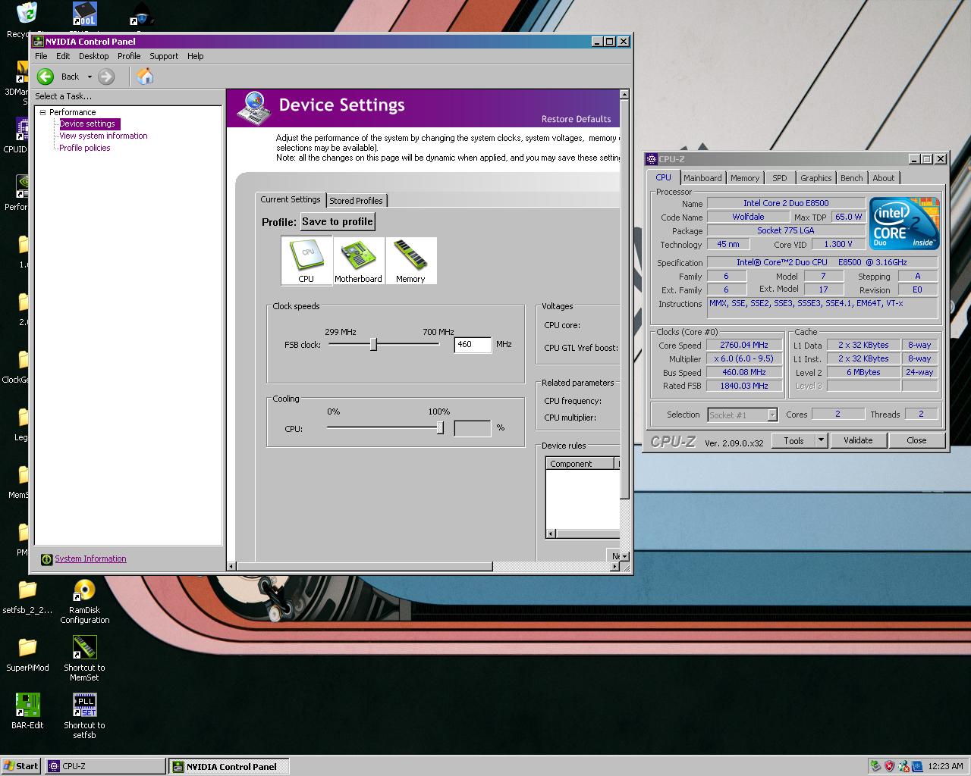Click the Start button
971x776 pixels.
click(21, 766)
